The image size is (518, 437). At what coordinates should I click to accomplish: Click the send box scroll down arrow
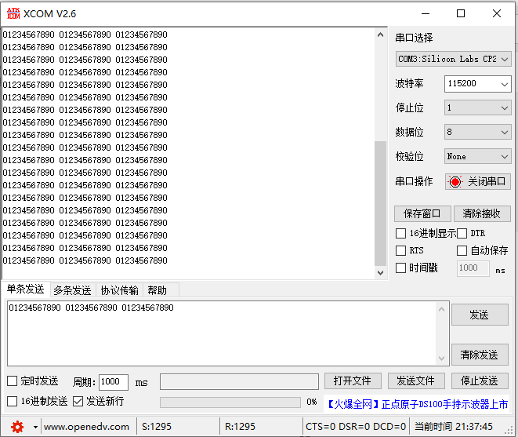(442, 359)
